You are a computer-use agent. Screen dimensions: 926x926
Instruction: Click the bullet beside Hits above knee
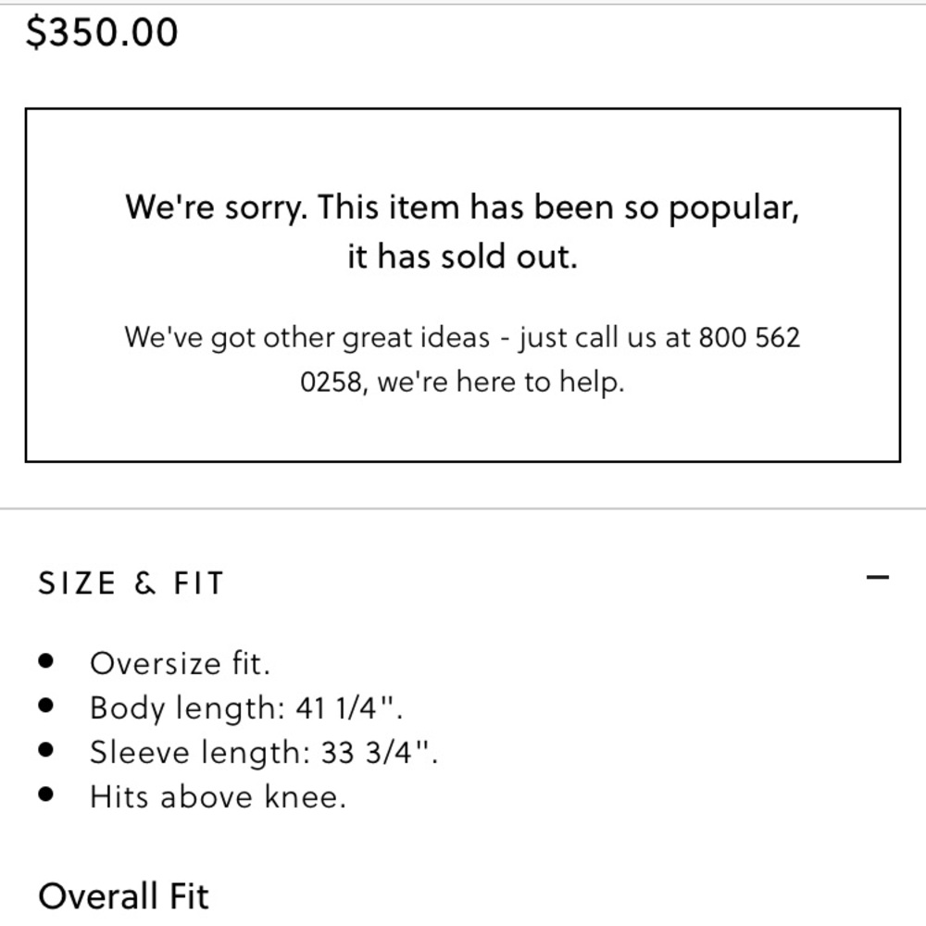[47, 795]
